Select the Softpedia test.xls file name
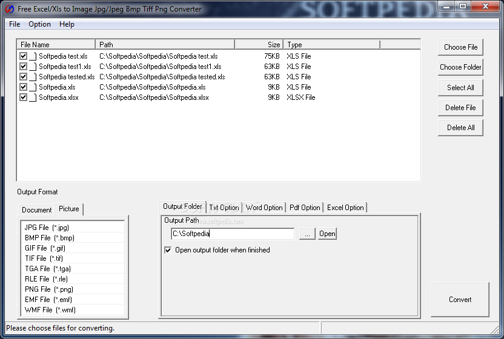 [x=63, y=56]
